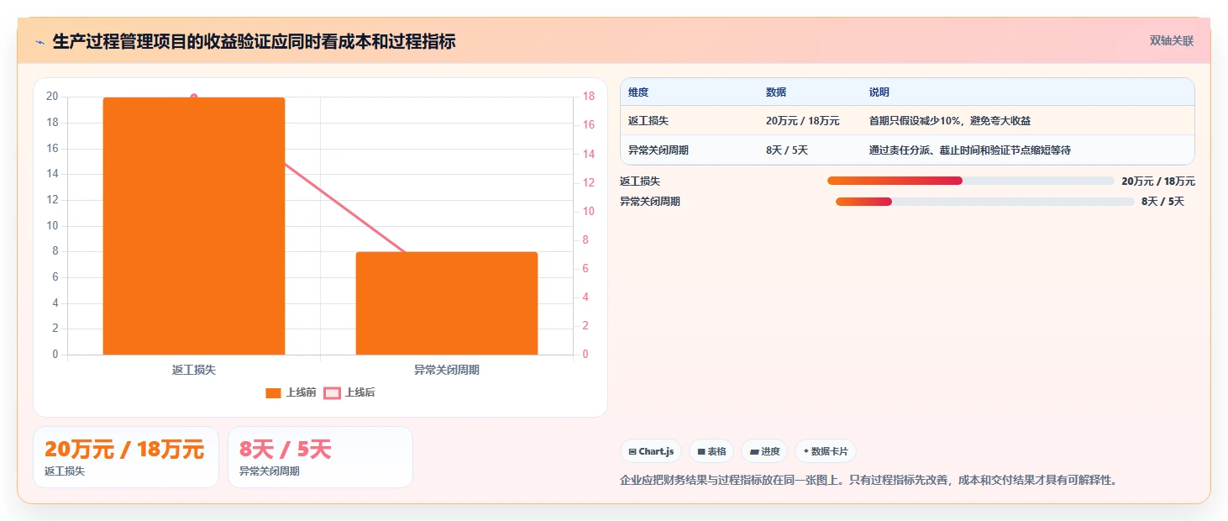Click the 说明 table column header
Viewport: 1228px width, 521px height.
879,92
